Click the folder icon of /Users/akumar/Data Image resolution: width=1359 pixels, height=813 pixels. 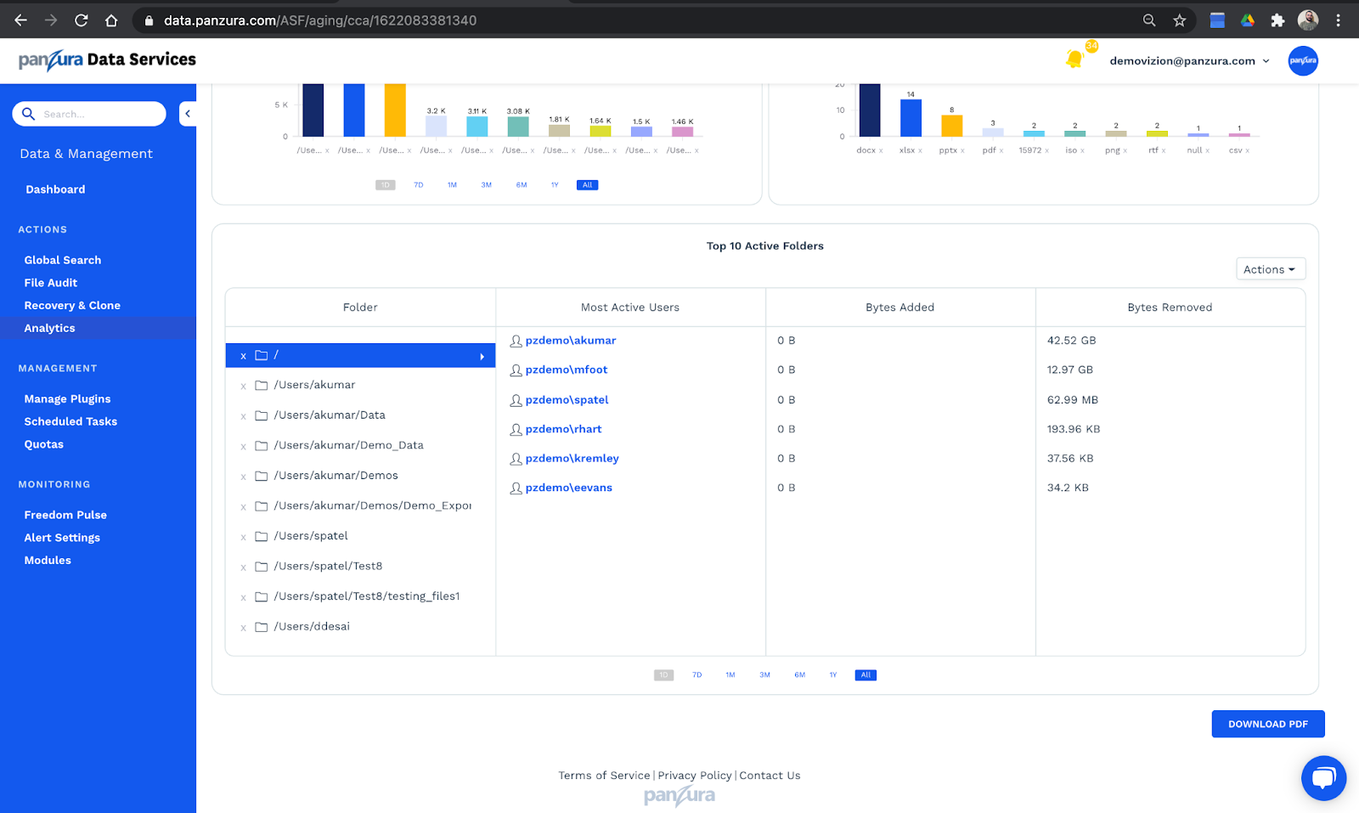click(262, 415)
